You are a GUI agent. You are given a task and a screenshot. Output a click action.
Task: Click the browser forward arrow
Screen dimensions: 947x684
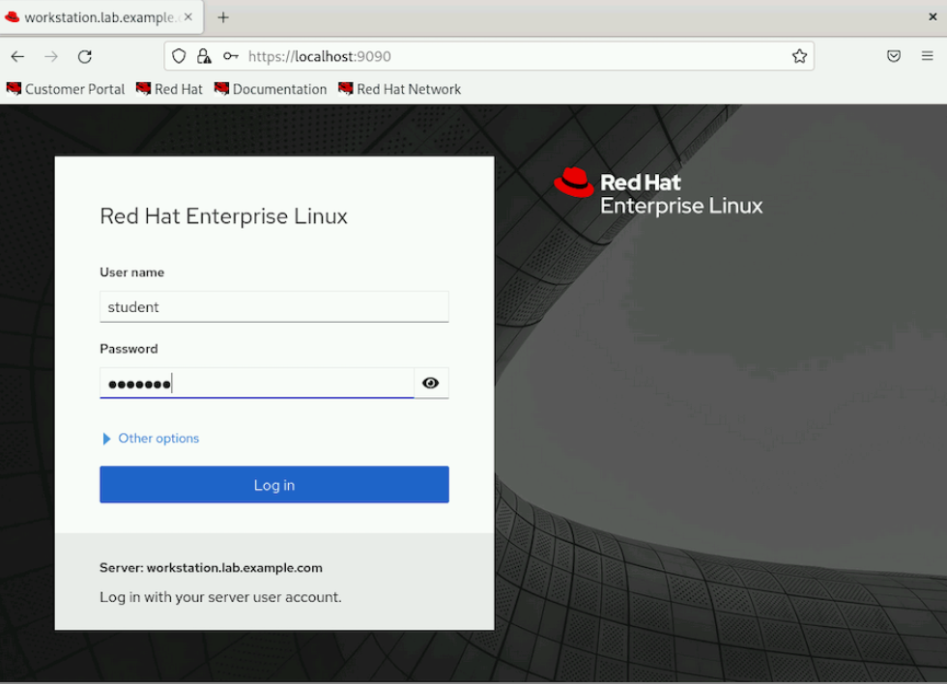click(51, 56)
